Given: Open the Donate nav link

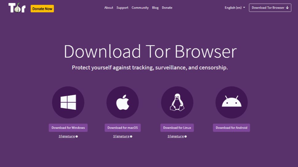Looking at the screenshot, I should (x=167, y=8).
